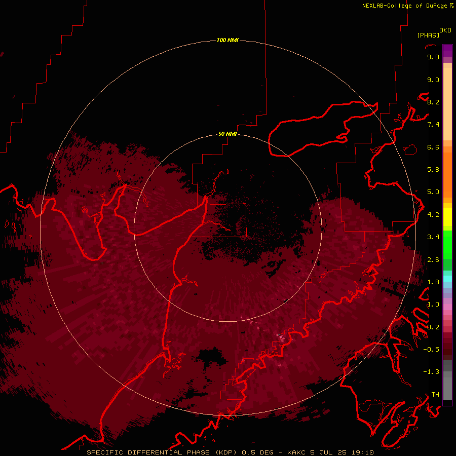Pick the yellow segment of the color scale
Screen dimensions: 456x456
pyautogui.click(x=447, y=217)
